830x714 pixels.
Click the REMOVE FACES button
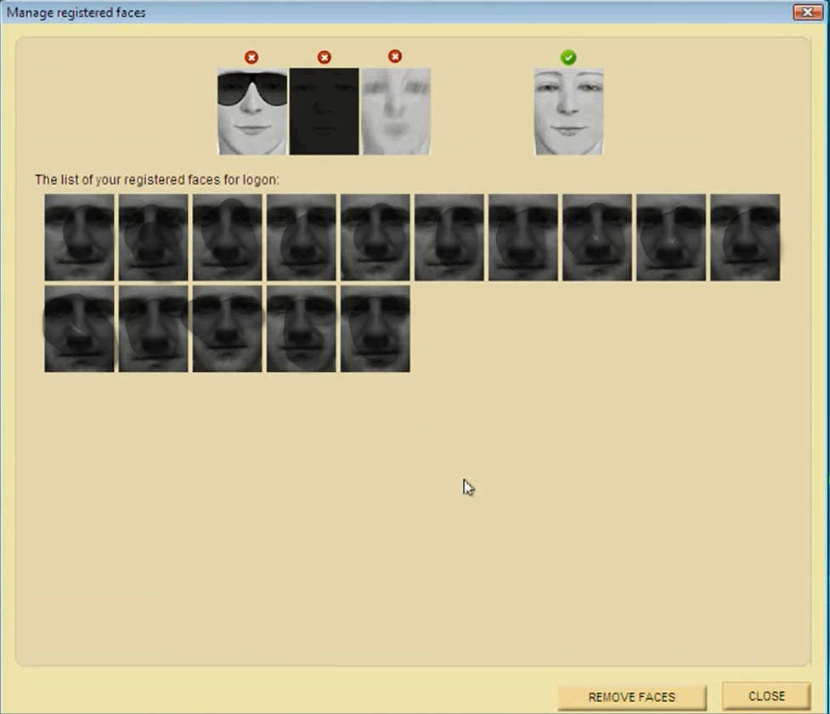tap(632, 697)
